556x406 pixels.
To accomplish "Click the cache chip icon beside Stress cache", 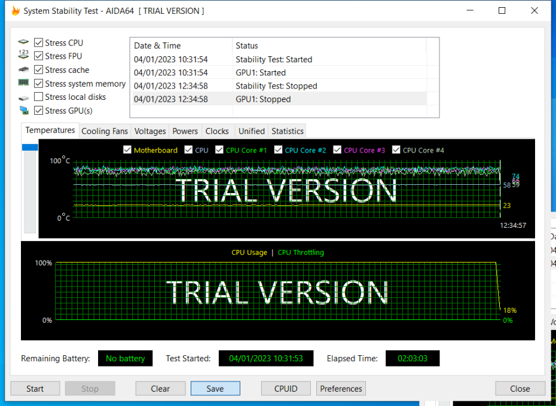I will [x=23, y=70].
